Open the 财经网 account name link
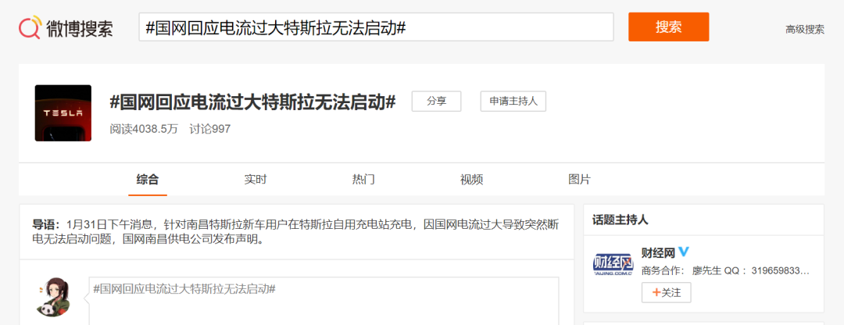The height and width of the screenshot is (325, 844). tap(658, 252)
